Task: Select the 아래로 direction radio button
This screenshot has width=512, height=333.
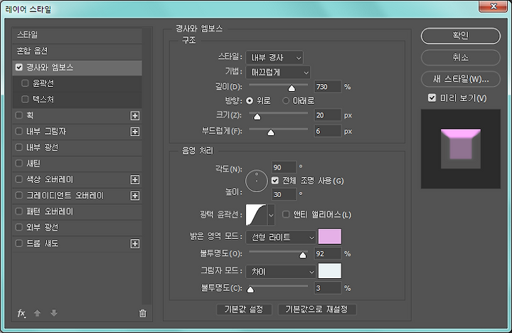Action: (286, 100)
